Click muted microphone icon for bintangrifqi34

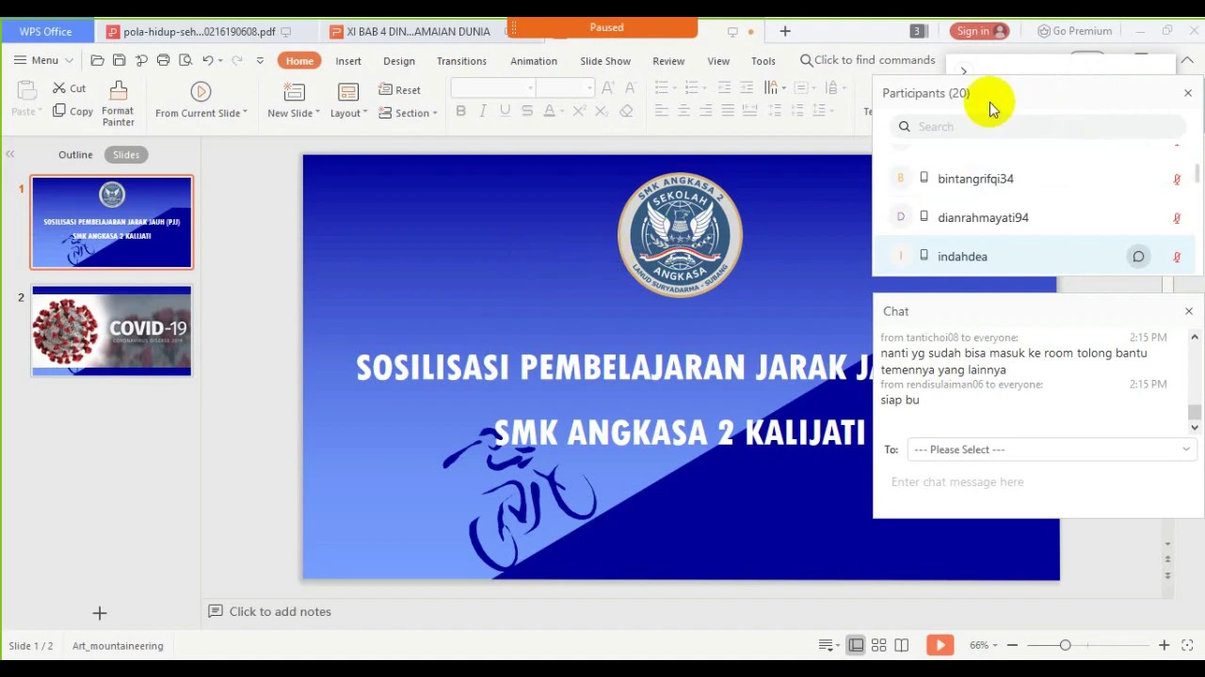[x=1177, y=179]
